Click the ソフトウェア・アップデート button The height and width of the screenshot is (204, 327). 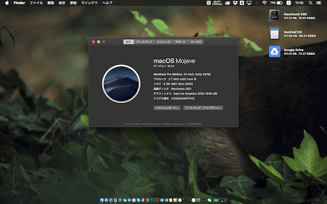203,108
